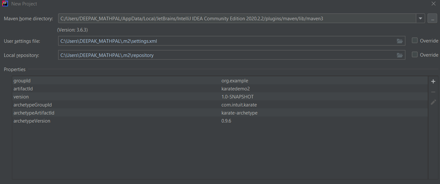Click the Properties section heading
Viewport: 440px width, 184px height.
click(14, 69)
